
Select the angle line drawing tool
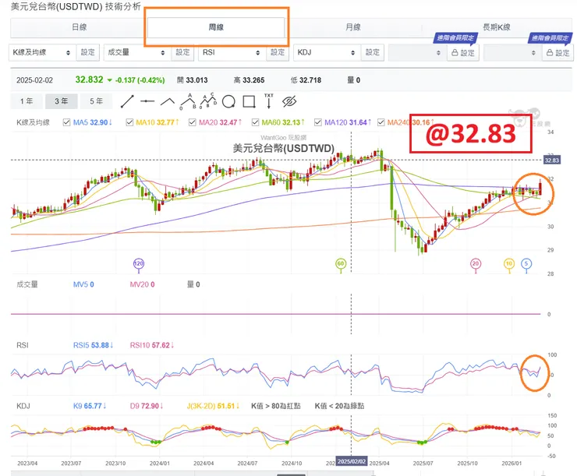click(168, 101)
